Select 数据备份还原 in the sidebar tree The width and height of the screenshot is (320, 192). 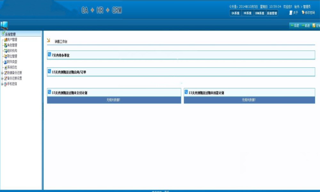click(x=14, y=73)
